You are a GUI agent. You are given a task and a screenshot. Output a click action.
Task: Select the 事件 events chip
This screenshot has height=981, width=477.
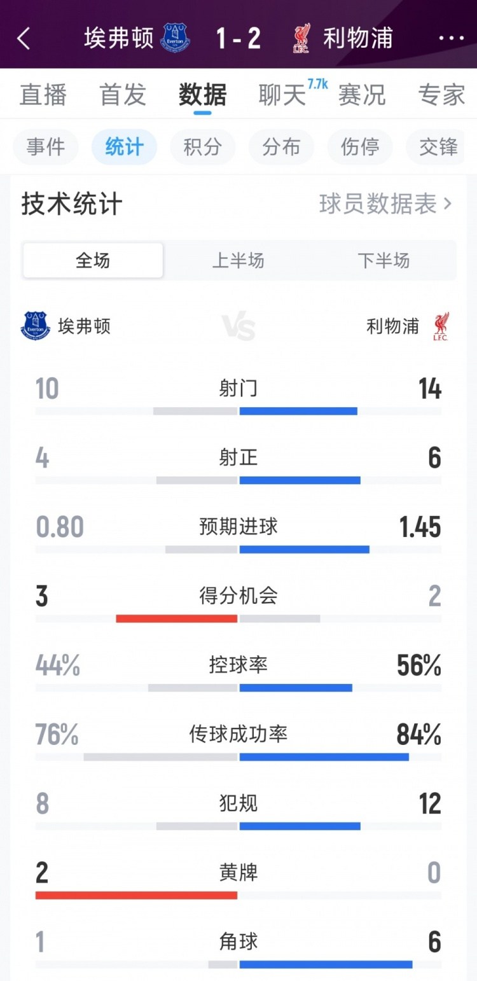coord(46,147)
